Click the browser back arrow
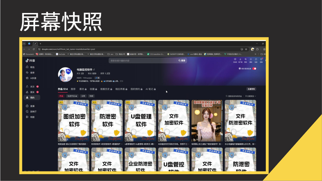 (x=25, y=49)
